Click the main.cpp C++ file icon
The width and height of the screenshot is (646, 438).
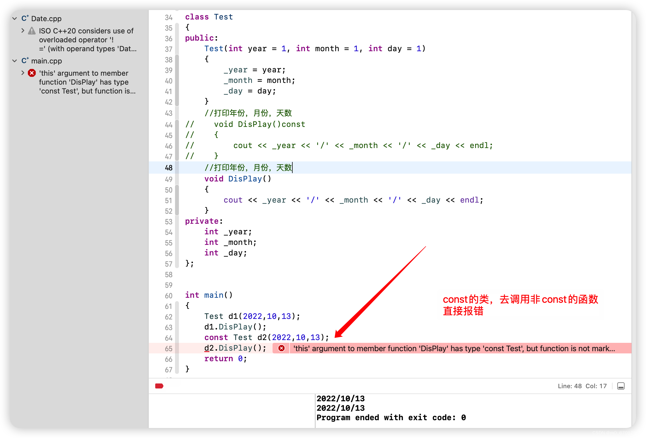coord(25,61)
